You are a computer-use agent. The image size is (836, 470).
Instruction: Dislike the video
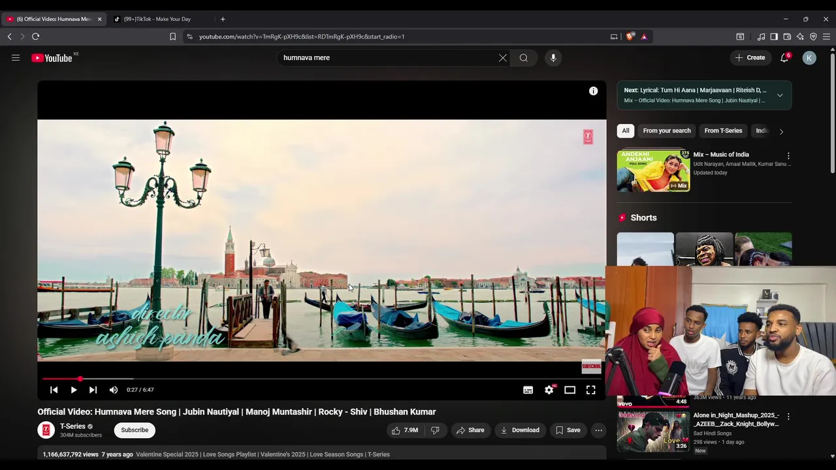435,430
